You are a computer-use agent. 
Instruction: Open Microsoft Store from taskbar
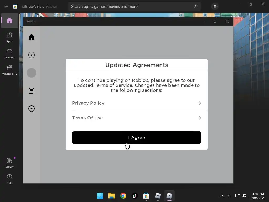click(146, 196)
